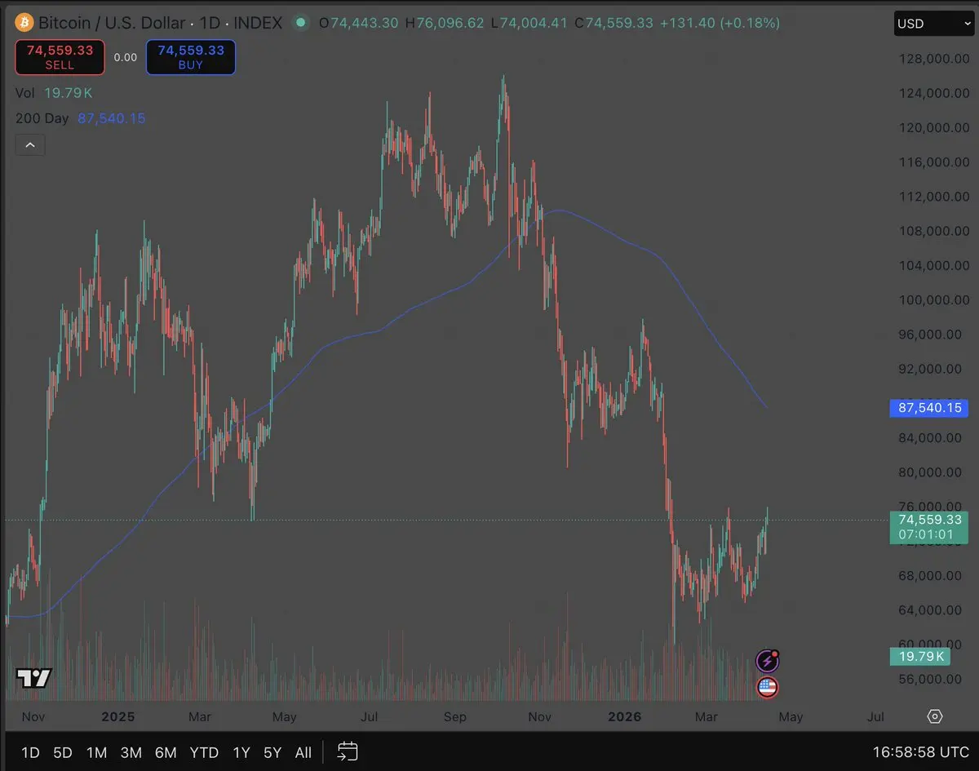Image resolution: width=979 pixels, height=771 pixels.
Task: Click the O74,443.30 open value
Action: coord(358,23)
